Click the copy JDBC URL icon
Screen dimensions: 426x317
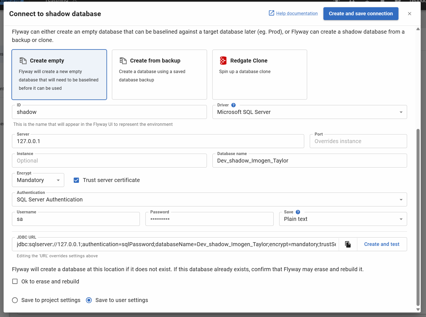[x=348, y=244]
